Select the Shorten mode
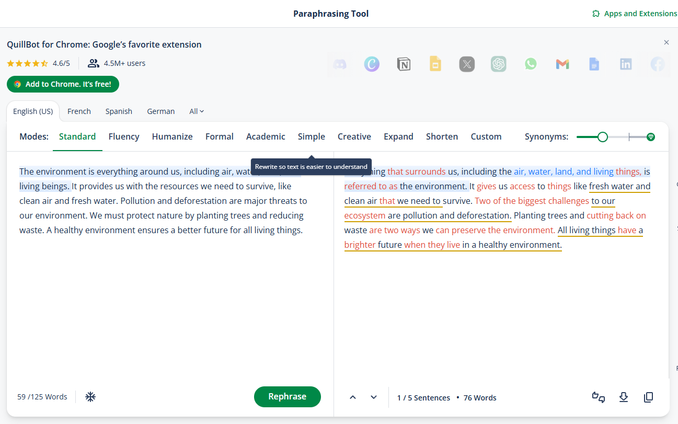This screenshot has height=424, width=678. (x=442, y=136)
